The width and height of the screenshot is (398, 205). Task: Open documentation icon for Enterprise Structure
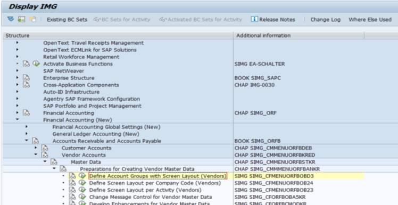click(27, 78)
